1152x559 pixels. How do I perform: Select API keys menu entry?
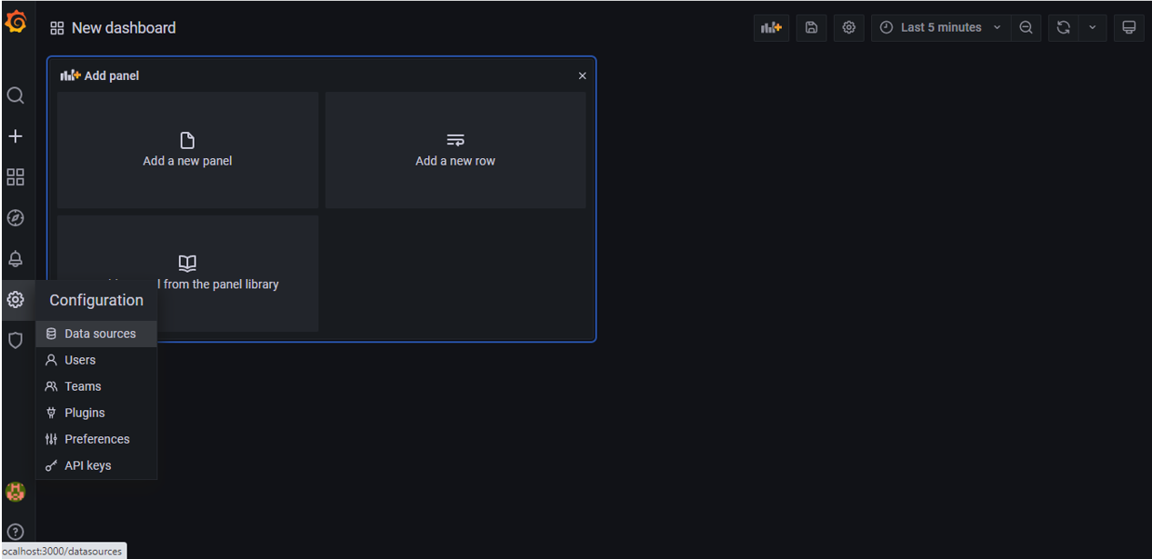pyautogui.click(x=87, y=465)
